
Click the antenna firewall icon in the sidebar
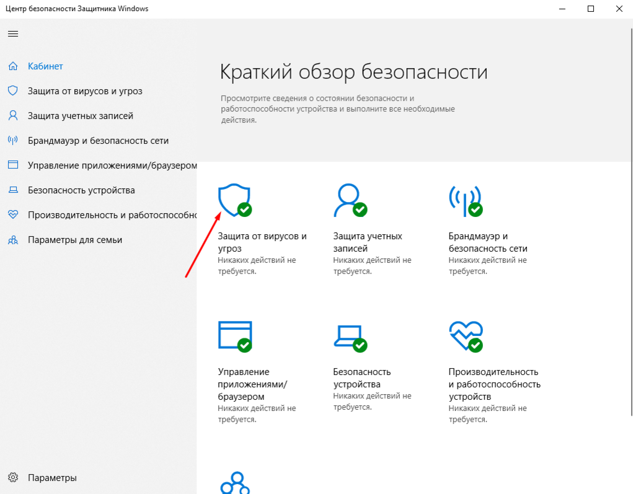(x=13, y=141)
